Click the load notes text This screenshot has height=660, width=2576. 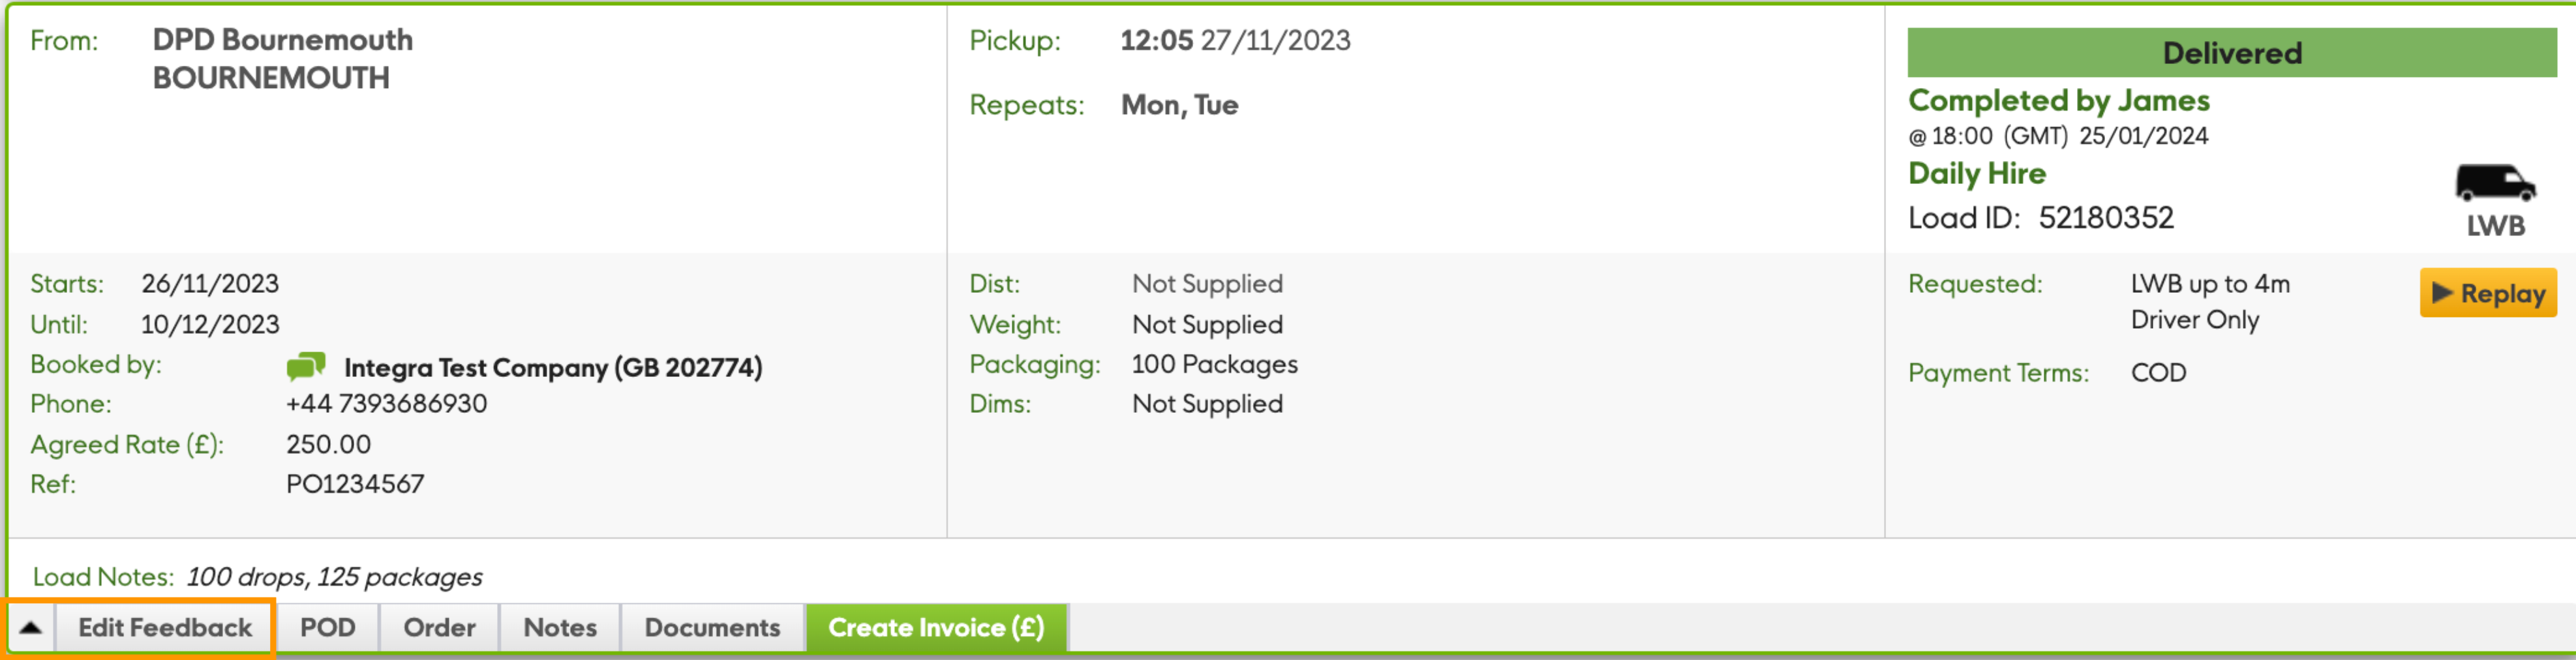point(334,577)
